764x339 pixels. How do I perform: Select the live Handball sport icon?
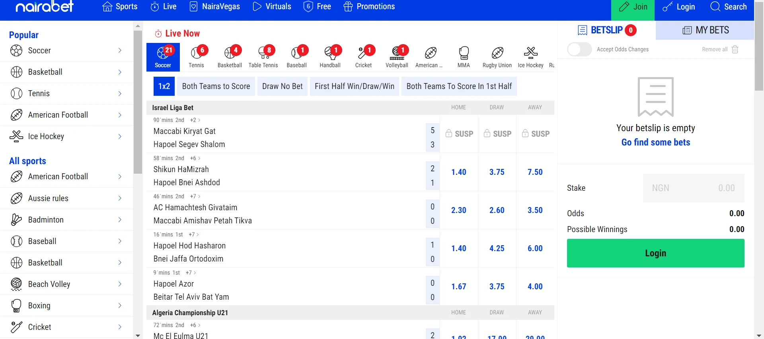[330, 57]
